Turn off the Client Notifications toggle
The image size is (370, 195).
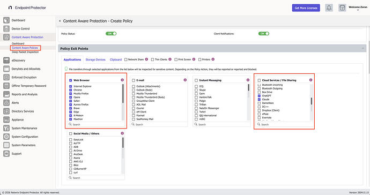[x=264, y=34]
